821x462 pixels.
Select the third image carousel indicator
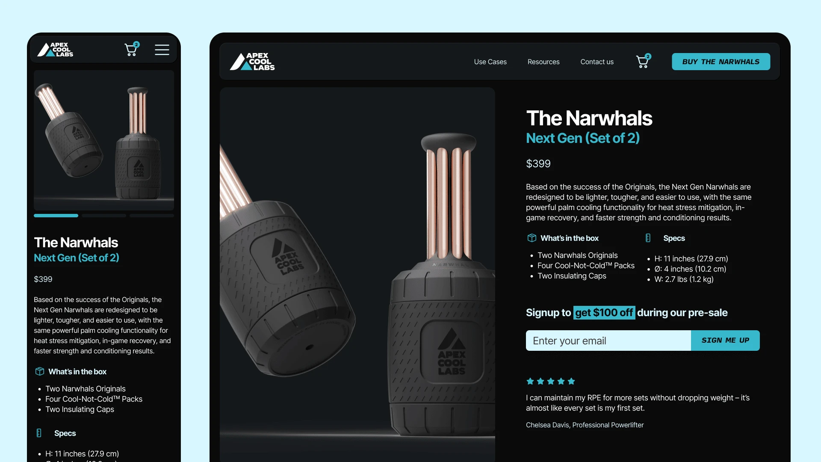pos(152,216)
